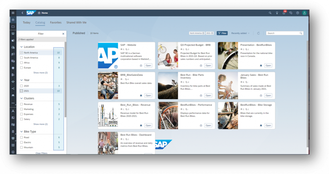Click the Clear Filters link

click(41, 153)
